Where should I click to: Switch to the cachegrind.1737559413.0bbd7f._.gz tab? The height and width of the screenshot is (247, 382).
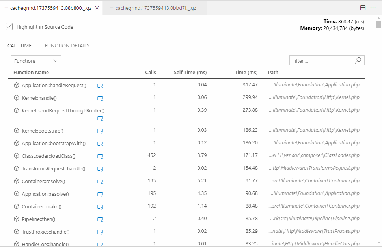tap(155, 8)
